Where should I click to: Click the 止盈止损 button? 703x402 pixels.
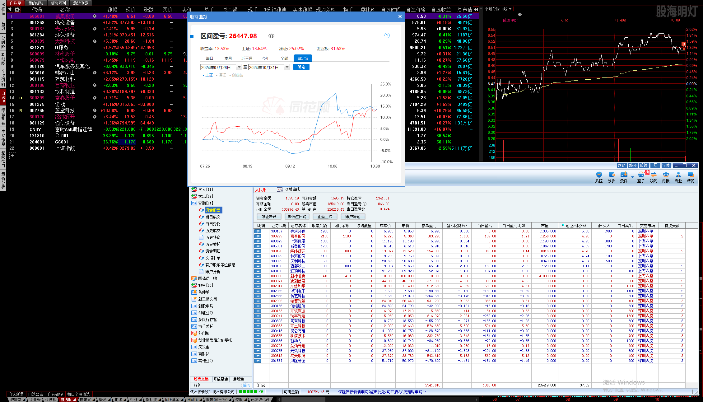tap(325, 217)
